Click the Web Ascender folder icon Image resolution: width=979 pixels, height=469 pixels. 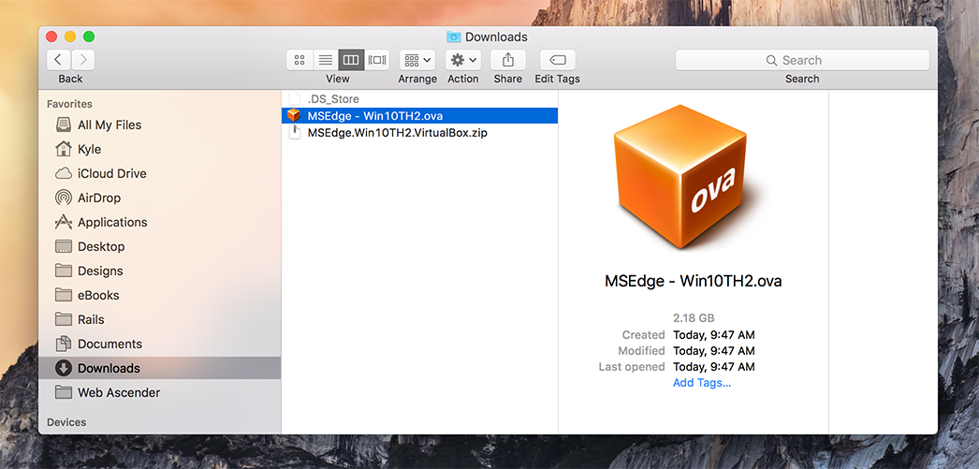[63, 392]
